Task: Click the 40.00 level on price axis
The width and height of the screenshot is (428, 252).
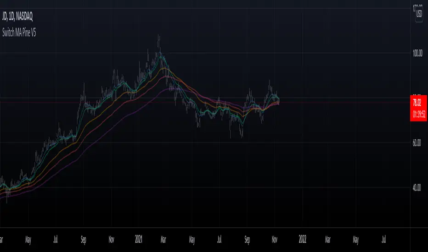Action: 417,188
